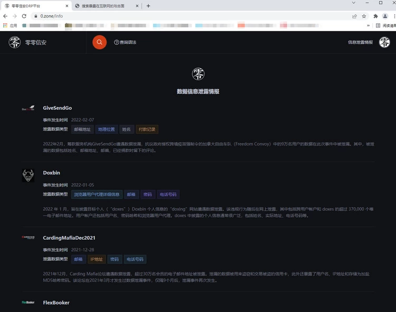Open the Doxbin entry title

point(53,173)
